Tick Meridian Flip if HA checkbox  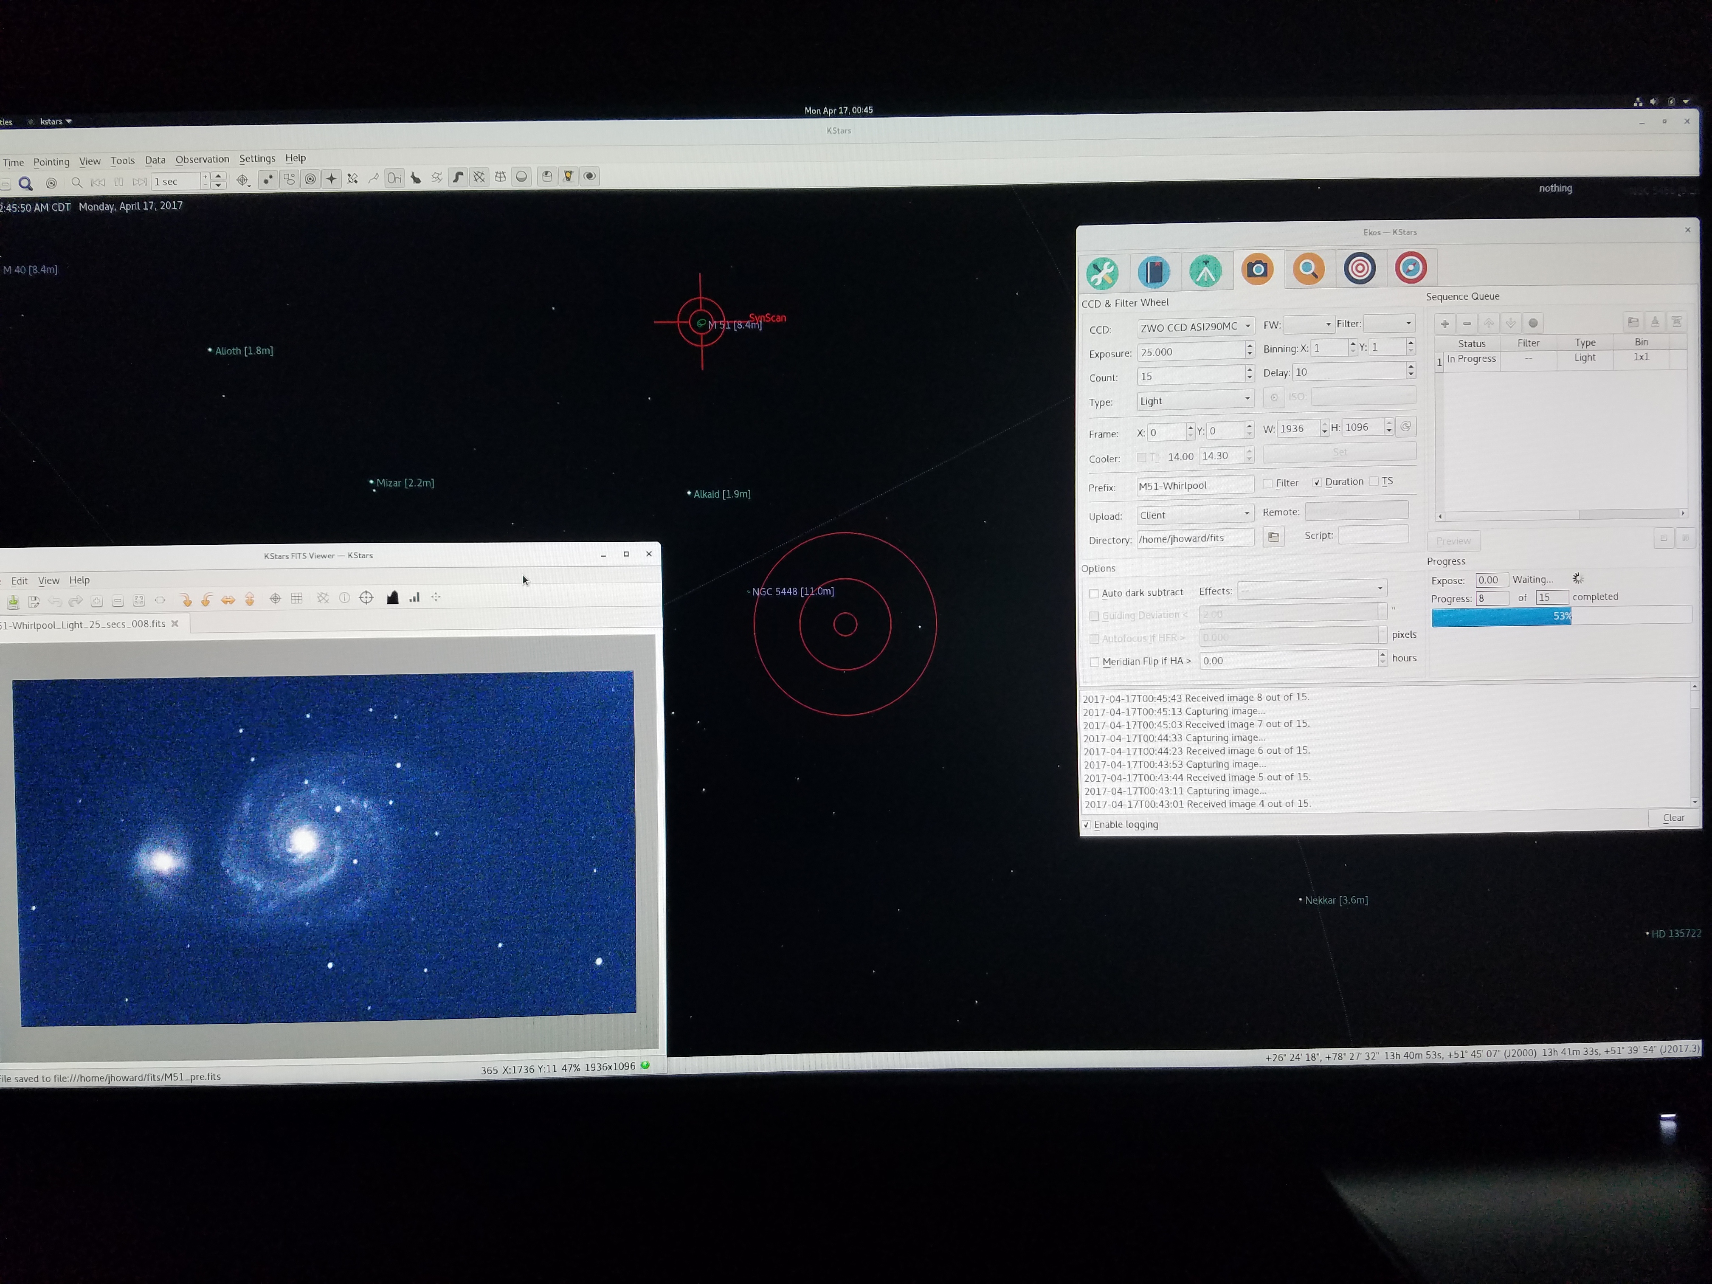1094,662
